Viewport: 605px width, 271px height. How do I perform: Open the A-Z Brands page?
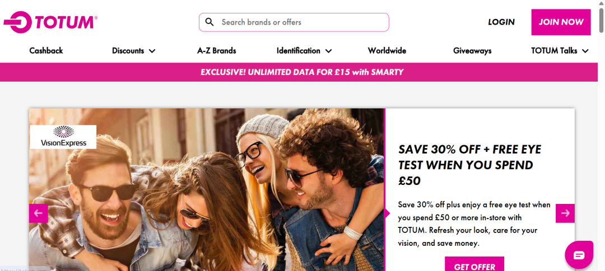(x=216, y=51)
